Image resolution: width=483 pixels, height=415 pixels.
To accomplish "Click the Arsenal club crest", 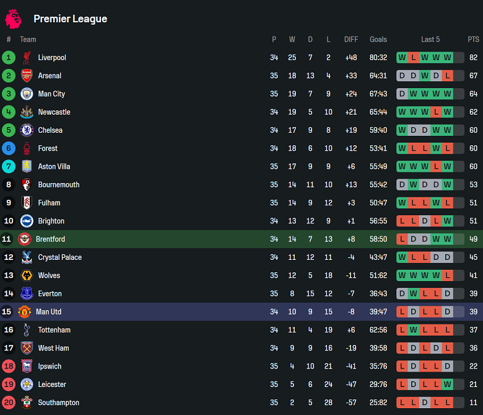I will point(27,76).
